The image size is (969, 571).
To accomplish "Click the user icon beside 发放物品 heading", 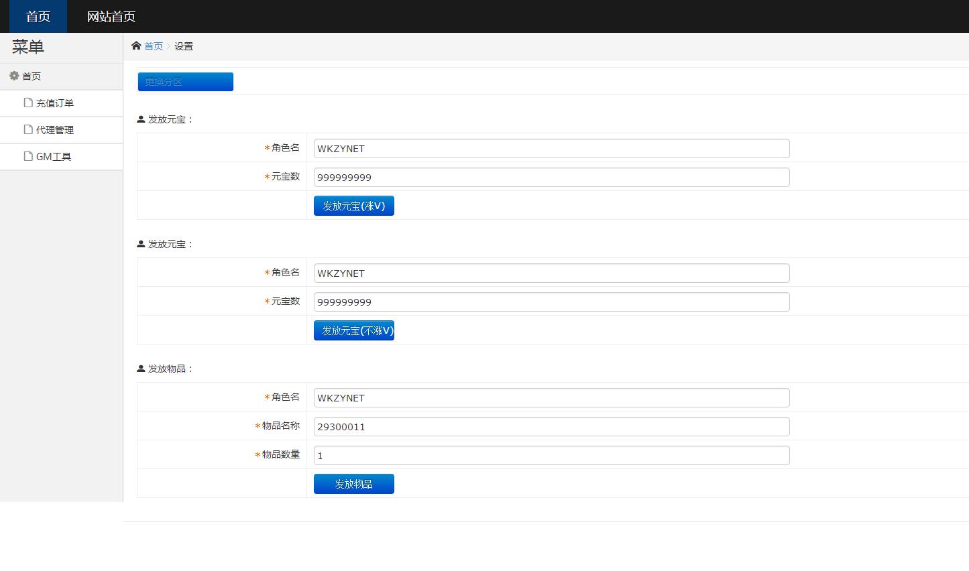I will click(x=141, y=369).
